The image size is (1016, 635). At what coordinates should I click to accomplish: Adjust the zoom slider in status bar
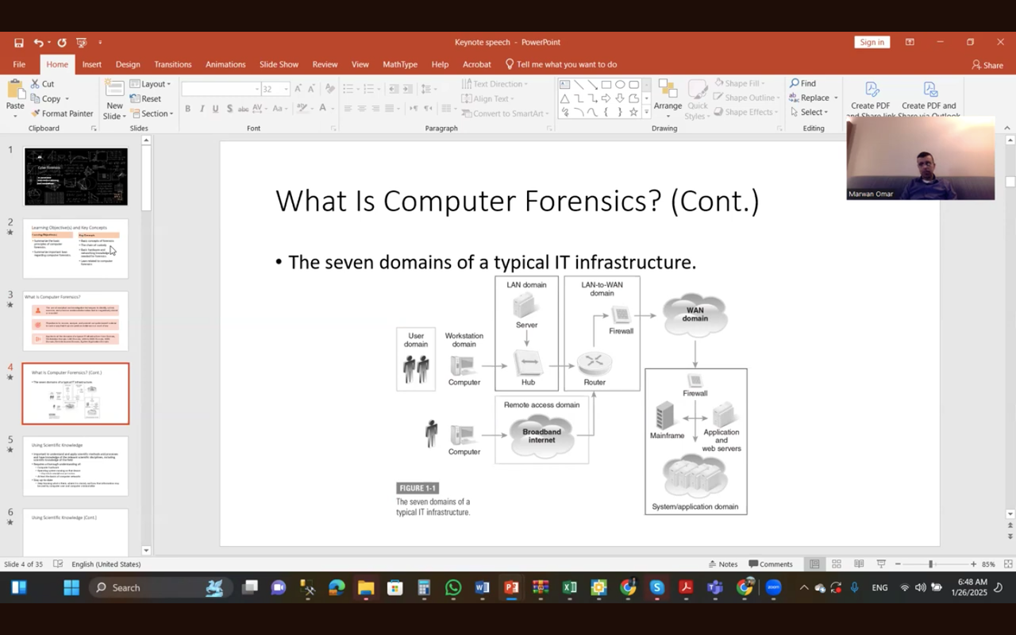coord(931,564)
